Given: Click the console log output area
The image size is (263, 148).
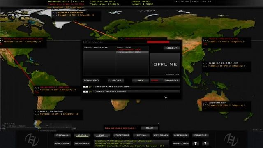Looking at the screenshot, I should click(x=131, y=143).
